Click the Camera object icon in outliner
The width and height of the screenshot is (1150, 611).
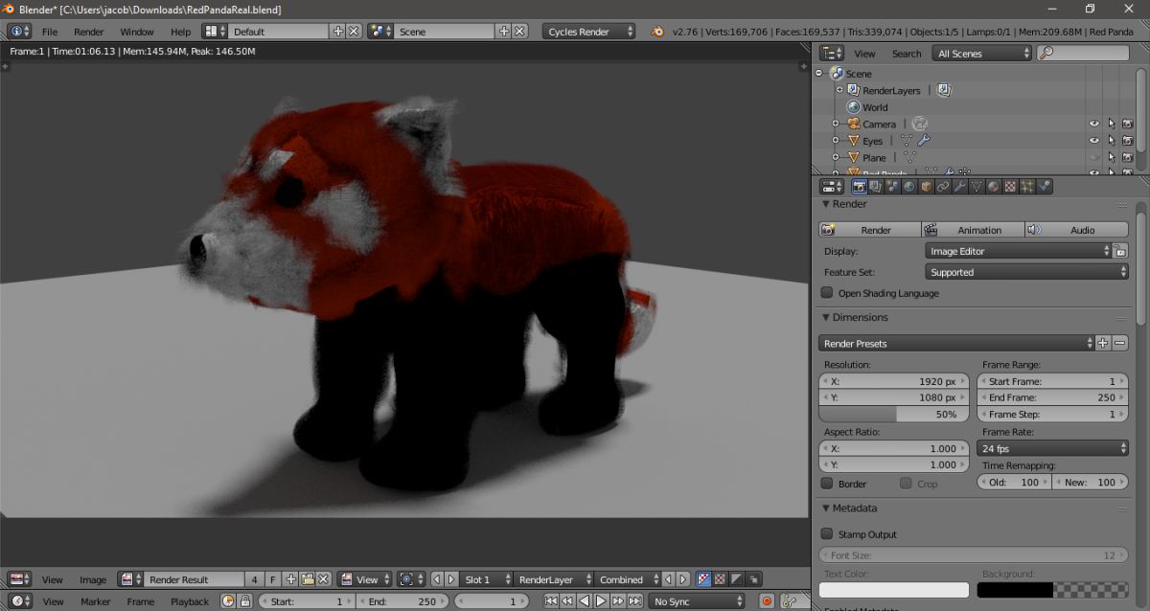tap(854, 124)
